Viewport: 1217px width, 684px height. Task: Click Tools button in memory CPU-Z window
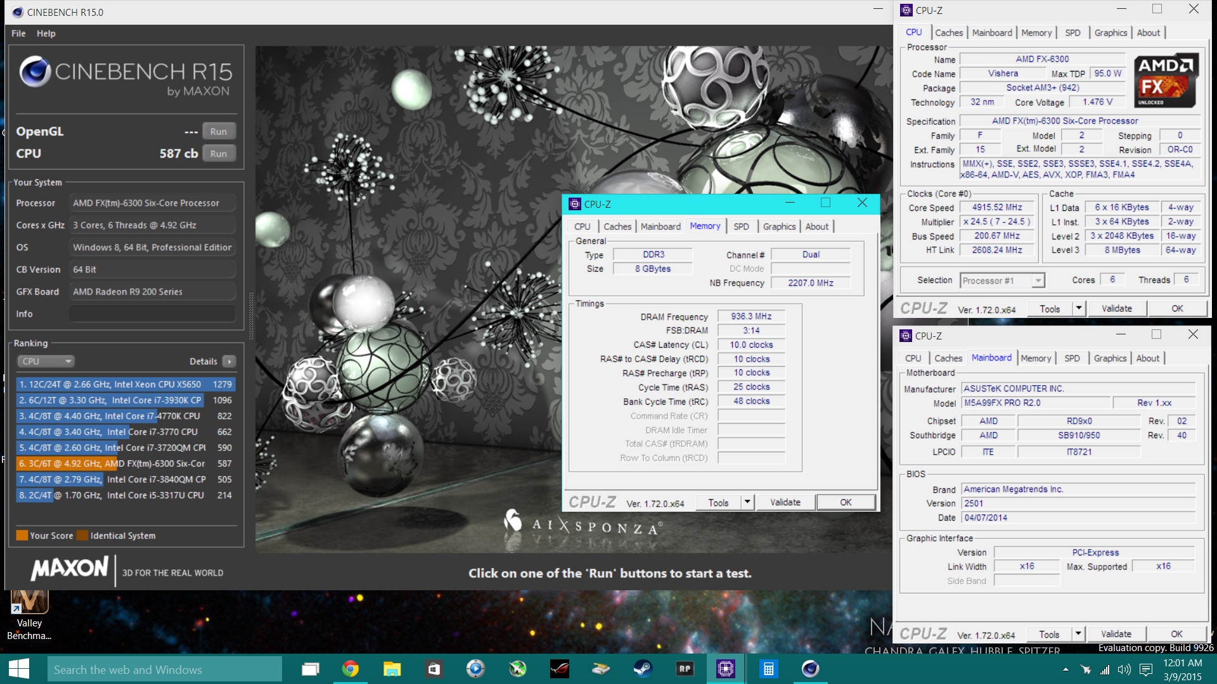click(718, 503)
